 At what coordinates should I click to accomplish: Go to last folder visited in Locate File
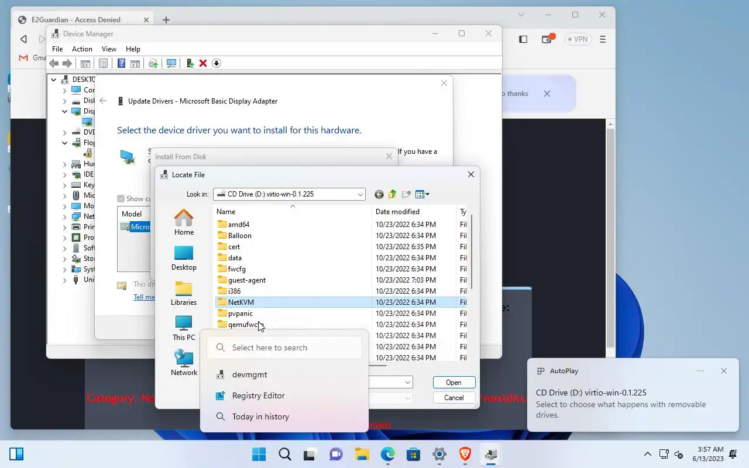pos(379,194)
